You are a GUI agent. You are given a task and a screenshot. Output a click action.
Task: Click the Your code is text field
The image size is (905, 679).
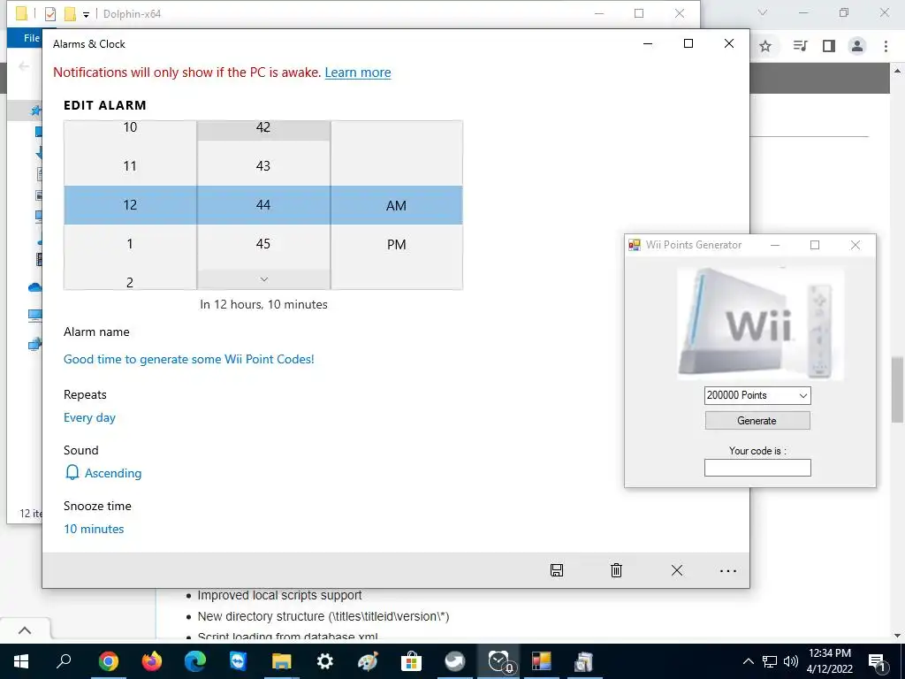[x=757, y=468]
